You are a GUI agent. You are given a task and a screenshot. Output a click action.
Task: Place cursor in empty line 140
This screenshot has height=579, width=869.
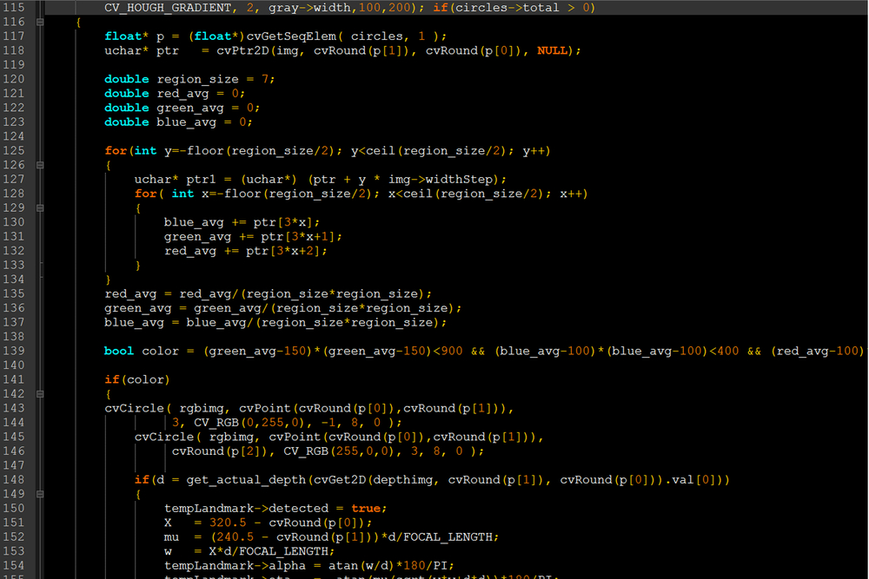point(348,365)
